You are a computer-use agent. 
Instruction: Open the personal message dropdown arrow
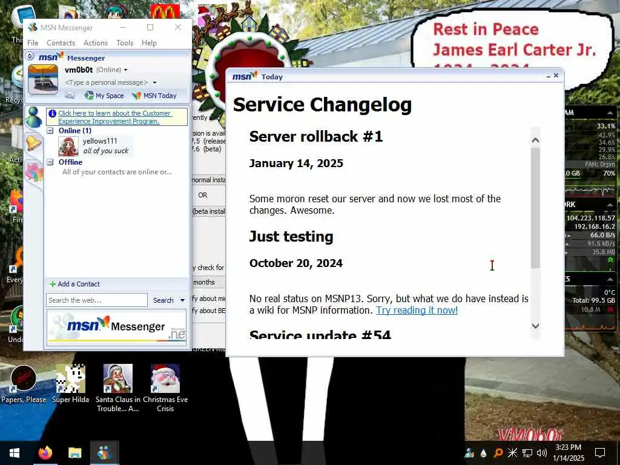pos(154,82)
